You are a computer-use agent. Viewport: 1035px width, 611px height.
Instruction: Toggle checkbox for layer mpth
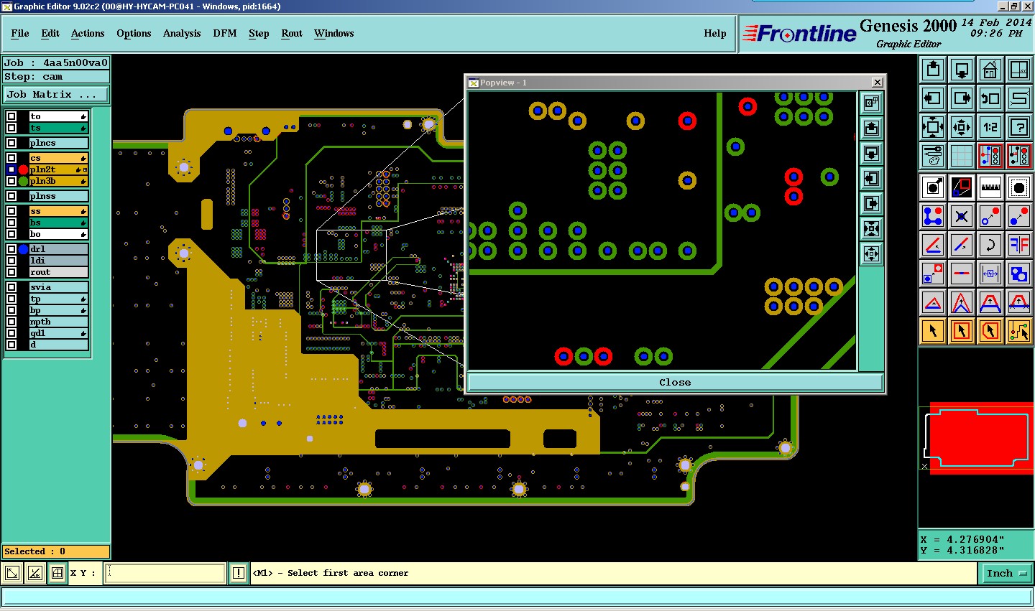11,322
